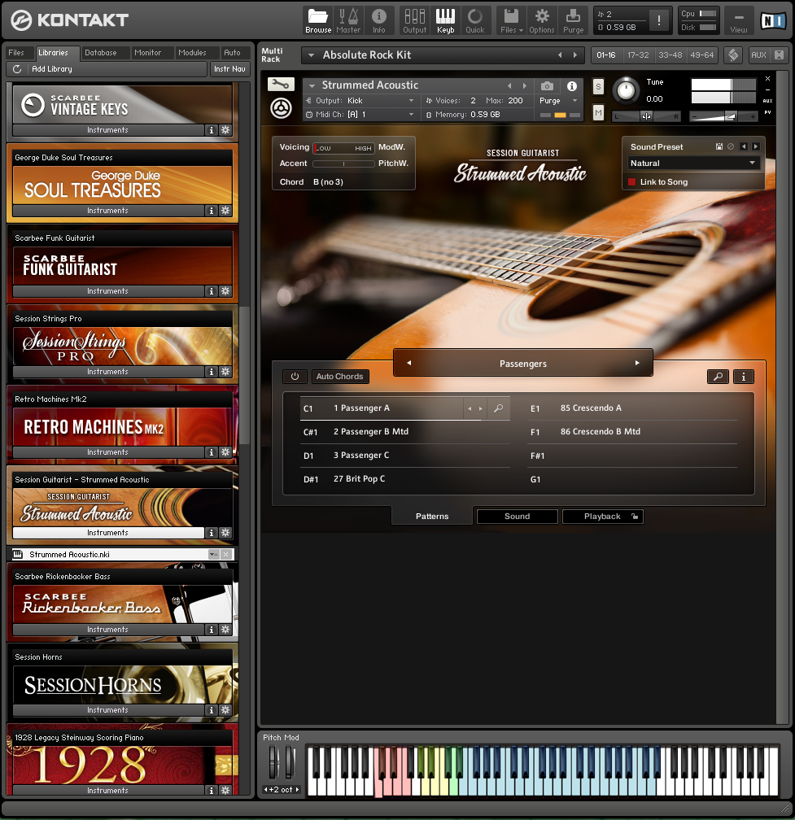
Task: Open the global Purge menu
Action: (573, 21)
